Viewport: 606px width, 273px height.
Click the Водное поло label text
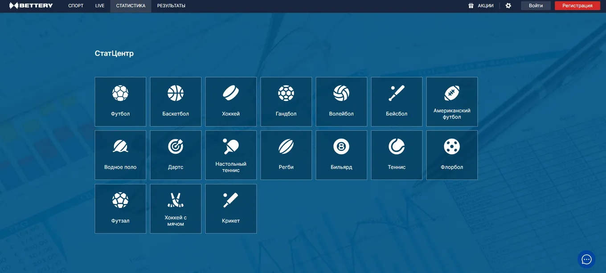pos(120,167)
